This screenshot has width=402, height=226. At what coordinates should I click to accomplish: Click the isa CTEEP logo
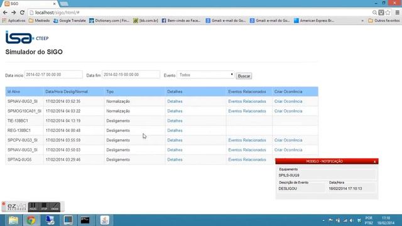tap(27, 37)
